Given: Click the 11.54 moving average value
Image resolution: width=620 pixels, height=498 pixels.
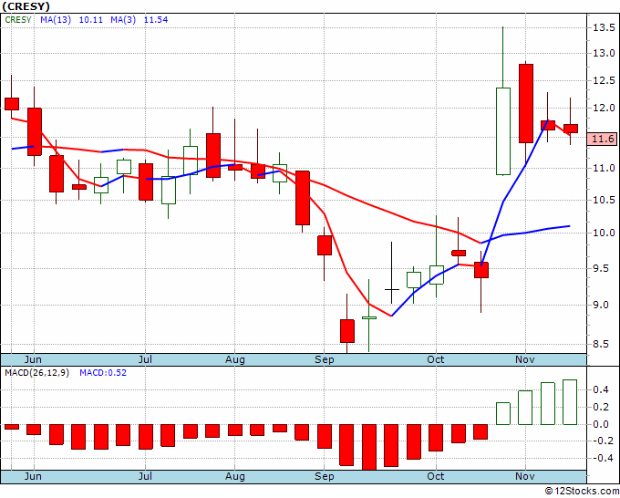Looking at the screenshot, I should [156, 19].
